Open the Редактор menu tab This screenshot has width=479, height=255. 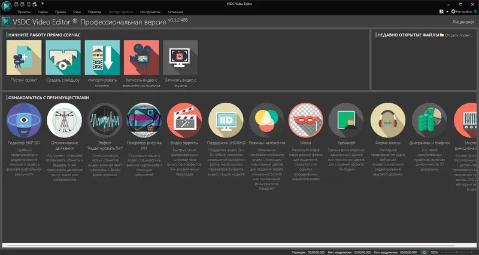pyautogui.click(x=95, y=12)
